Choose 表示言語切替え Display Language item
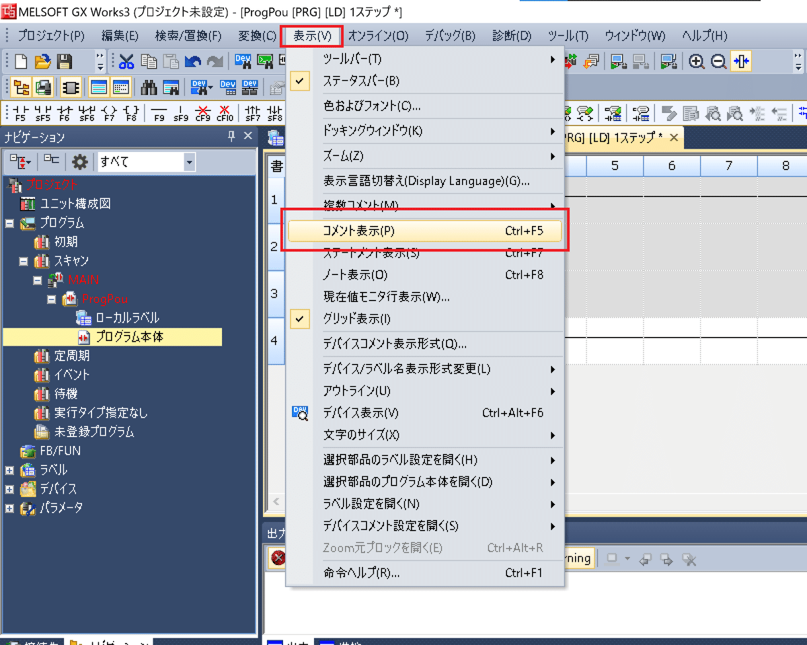807x645 pixels. pos(425,181)
